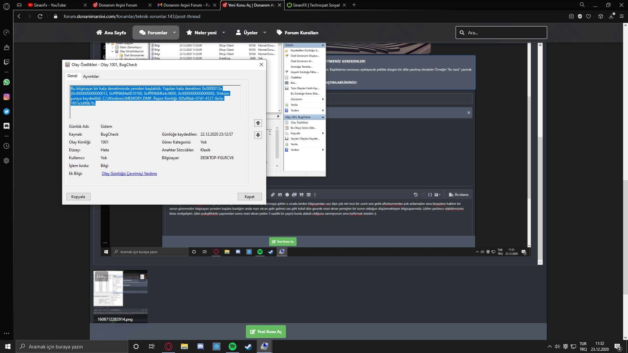Click the Windows taskbar search box
This screenshot has height=353, width=628.
(x=72, y=346)
